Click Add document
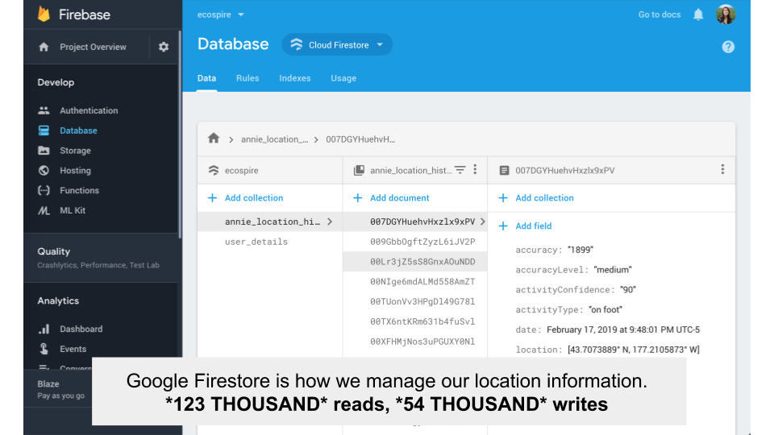The image size is (774, 435). pos(392,198)
